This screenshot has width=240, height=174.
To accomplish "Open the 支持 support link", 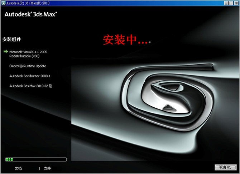I will (x=47, y=168).
